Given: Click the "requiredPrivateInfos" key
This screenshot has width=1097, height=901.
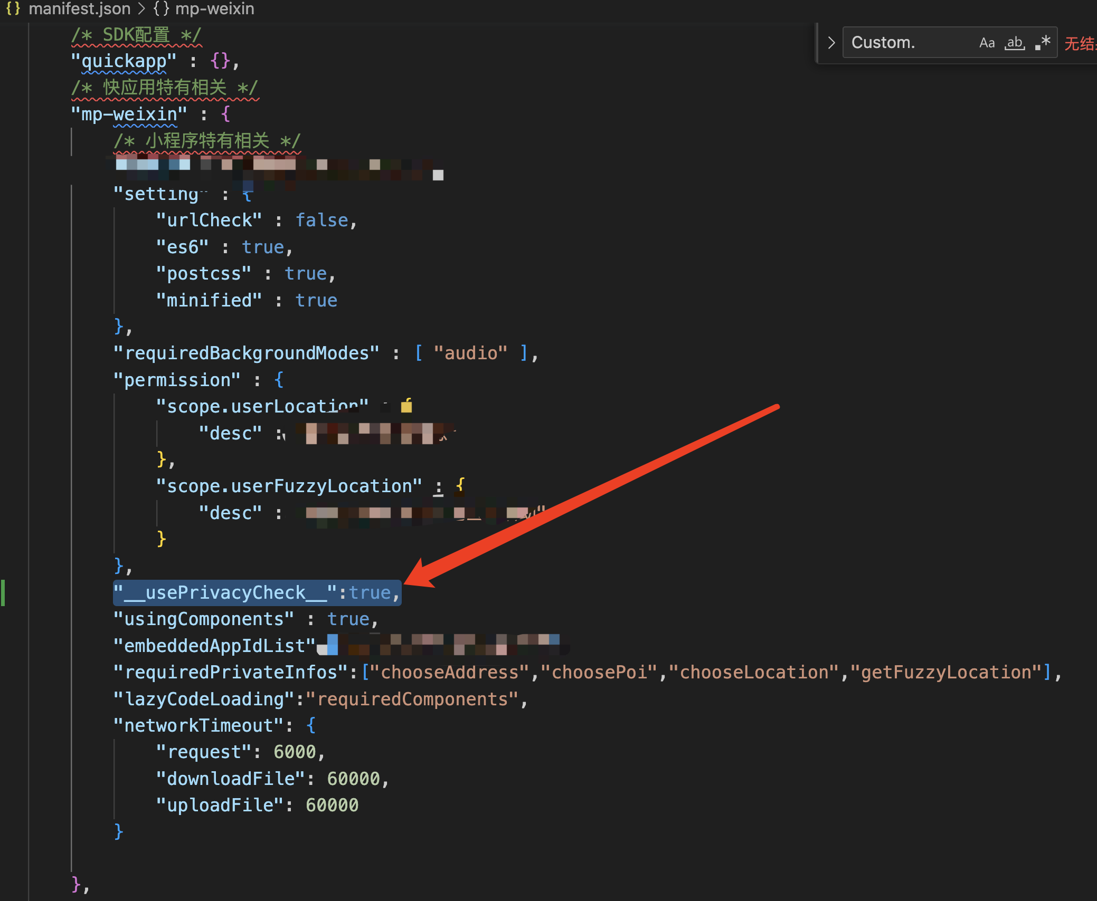Looking at the screenshot, I should tap(231, 672).
